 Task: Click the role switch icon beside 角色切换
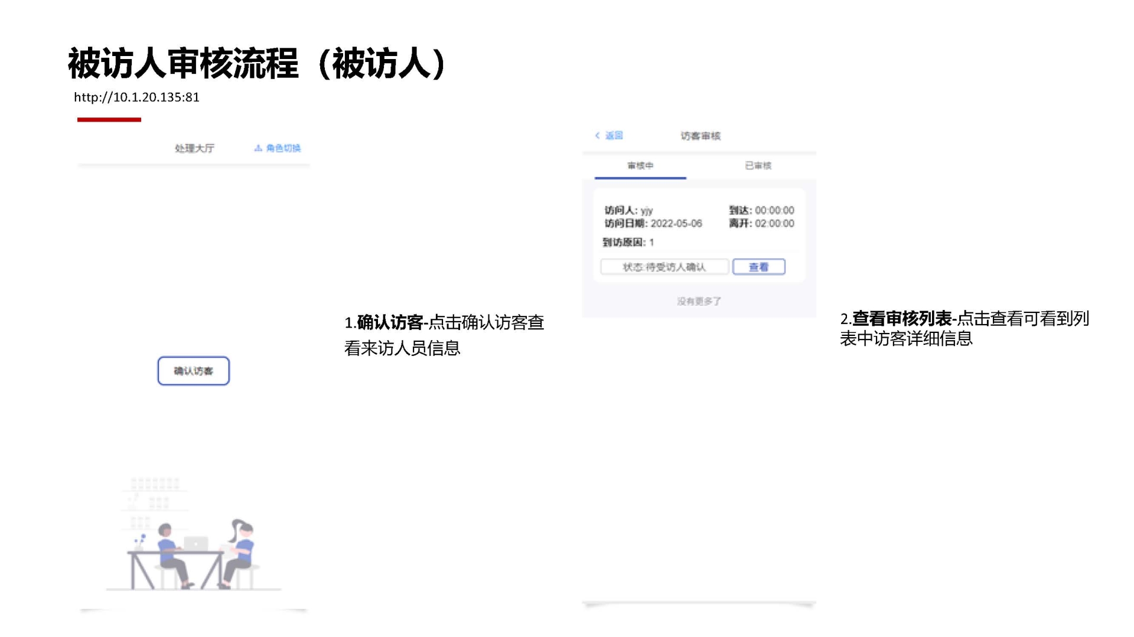tap(258, 148)
